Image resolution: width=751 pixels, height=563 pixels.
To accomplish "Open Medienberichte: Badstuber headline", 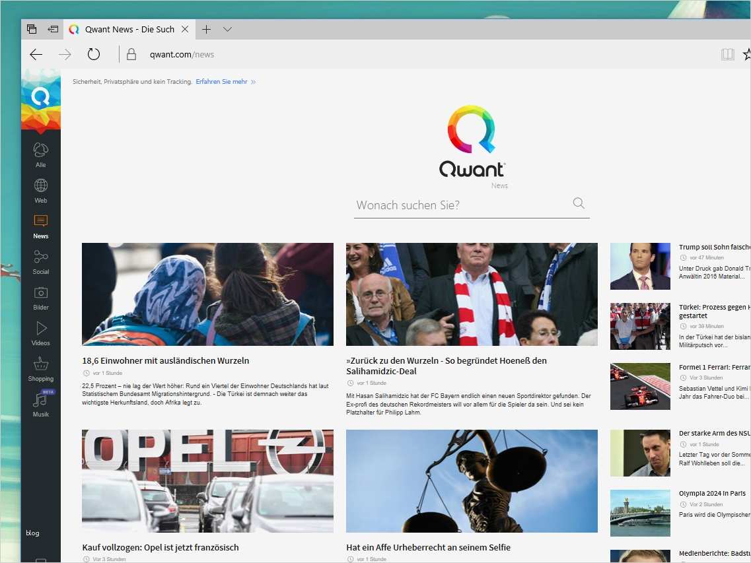I will click(715, 553).
